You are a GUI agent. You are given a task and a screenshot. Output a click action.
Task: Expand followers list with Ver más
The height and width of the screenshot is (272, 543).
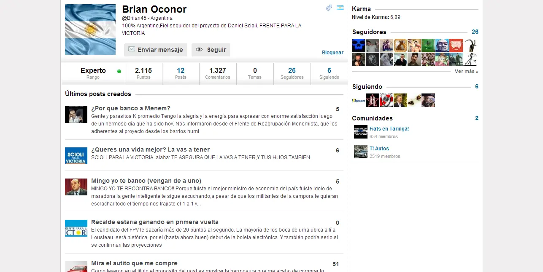[x=466, y=72]
